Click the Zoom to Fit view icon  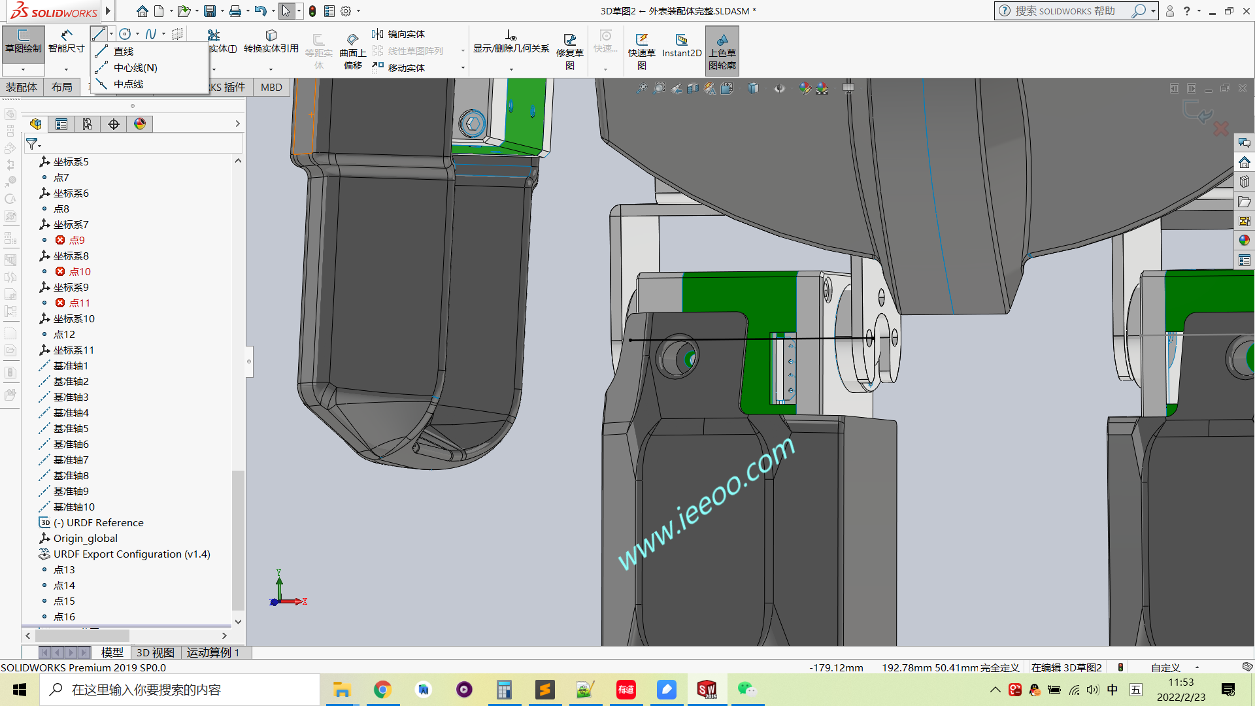642,88
